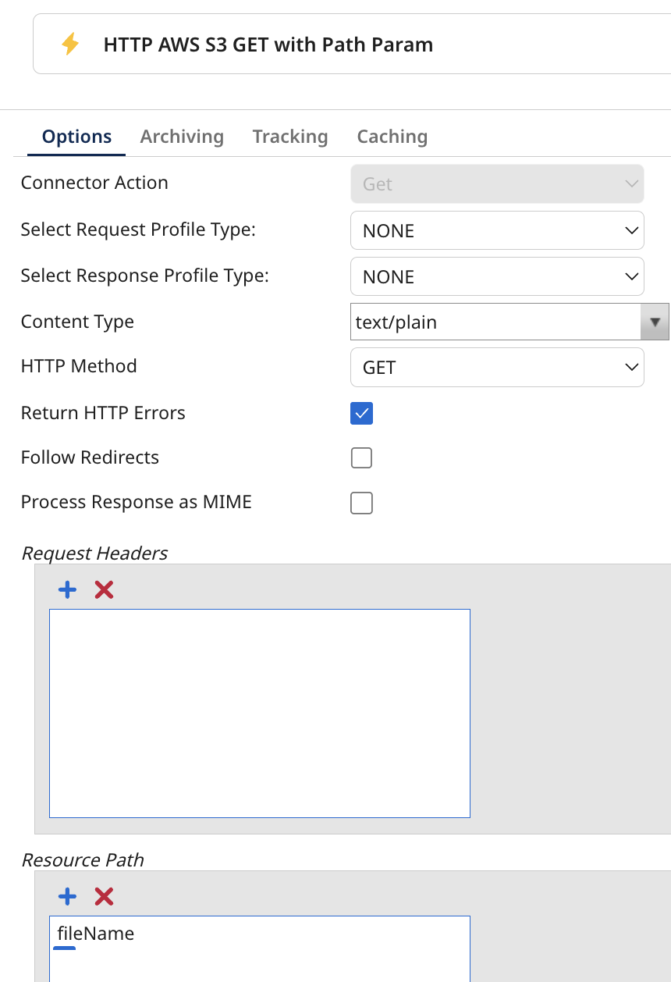Switch to the Archiving tab
Screen dimensions: 671x982
click(x=182, y=136)
